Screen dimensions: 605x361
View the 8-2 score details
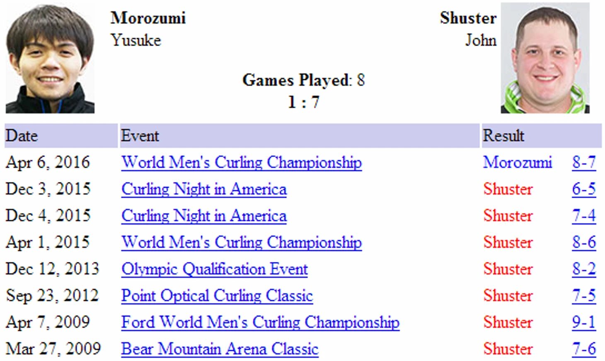(584, 269)
